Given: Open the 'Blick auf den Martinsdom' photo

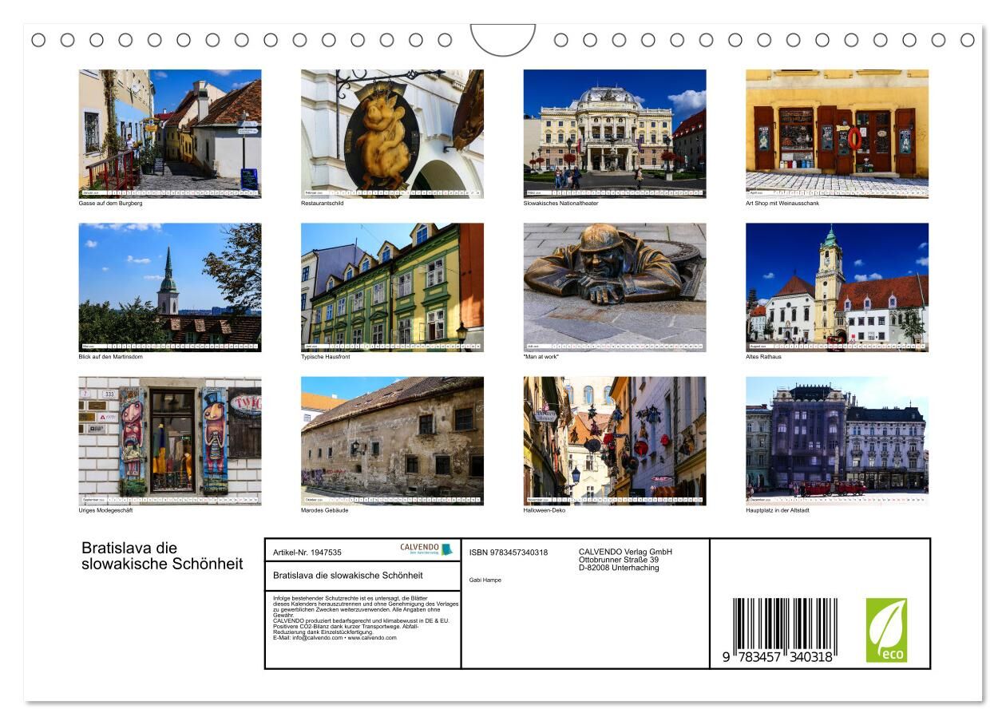Looking at the screenshot, I should click(169, 283).
